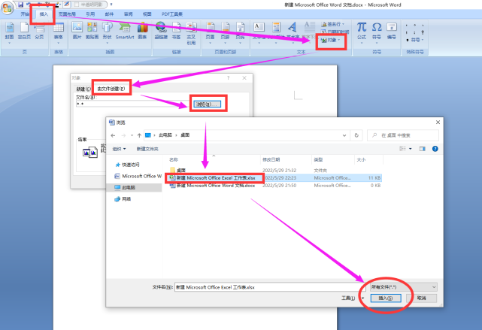
Task: Open the Page Number (页码) menu
Action: tap(240, 32)
